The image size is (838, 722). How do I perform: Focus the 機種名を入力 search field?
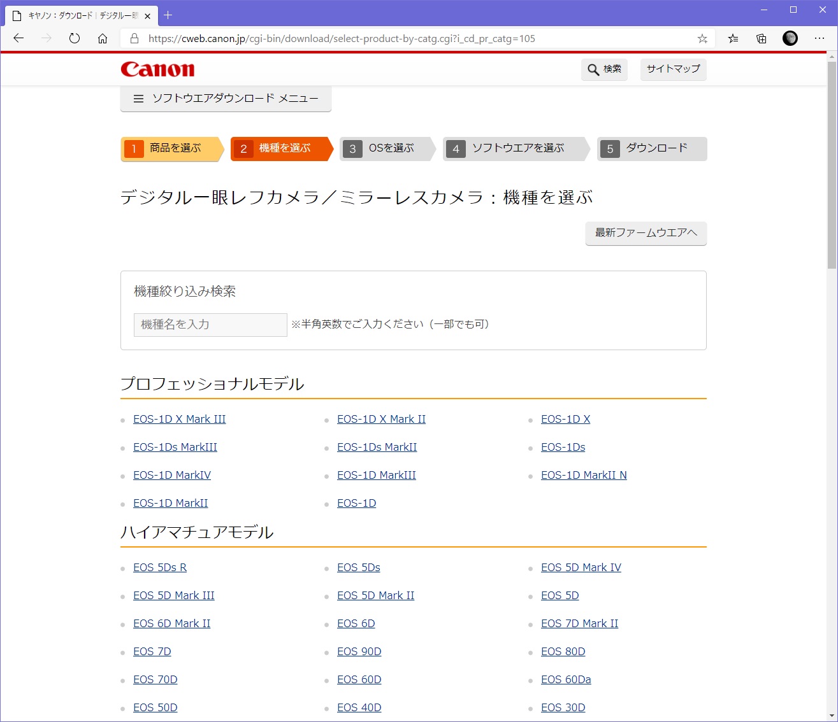210,325
